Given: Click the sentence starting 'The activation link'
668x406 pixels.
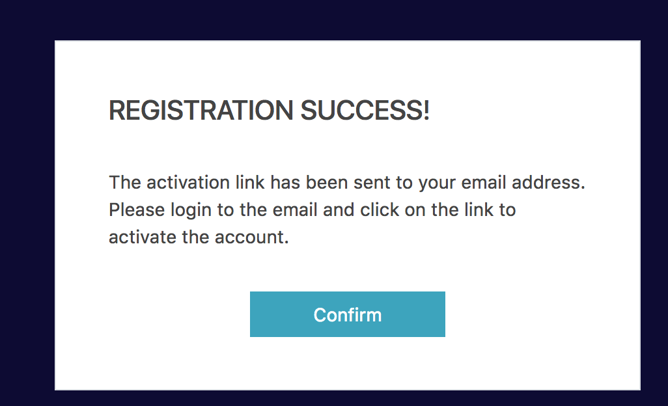Looking at the screenshot, I should tap(347, 182).
